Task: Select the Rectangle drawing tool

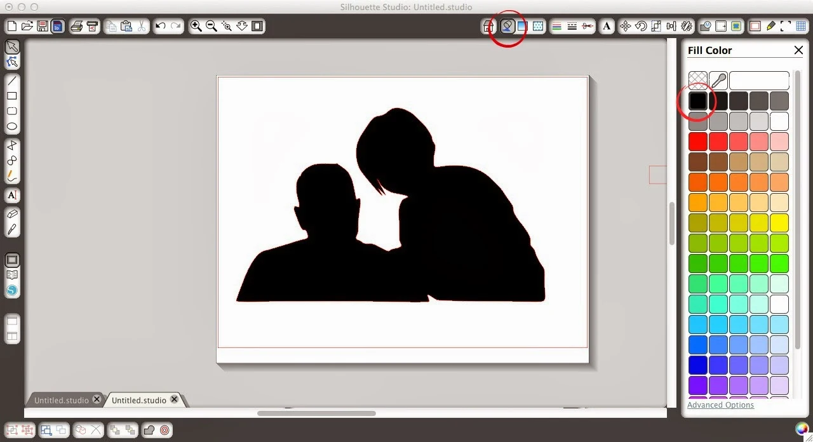Action: coord(12,96)
